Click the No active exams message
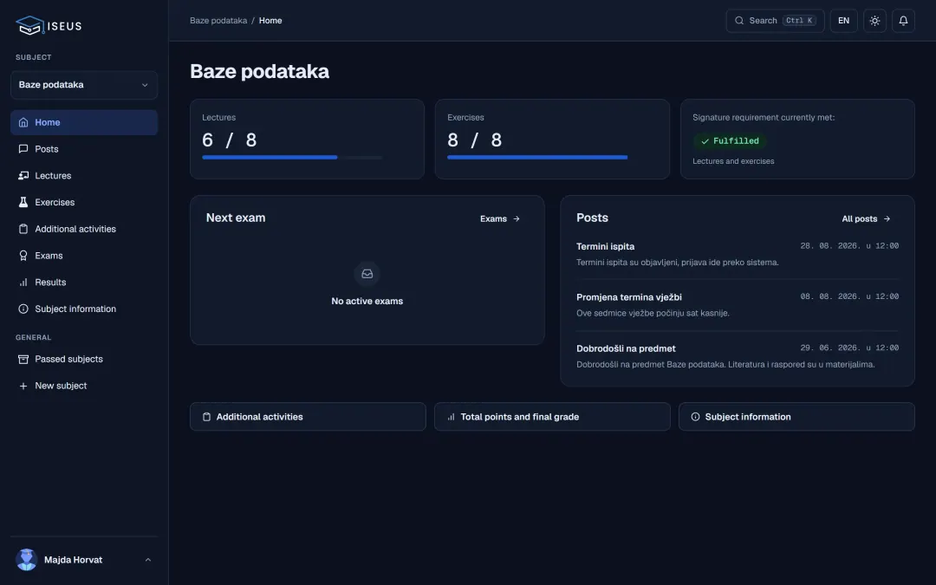 pyautogui.click(x=367, y=302)
